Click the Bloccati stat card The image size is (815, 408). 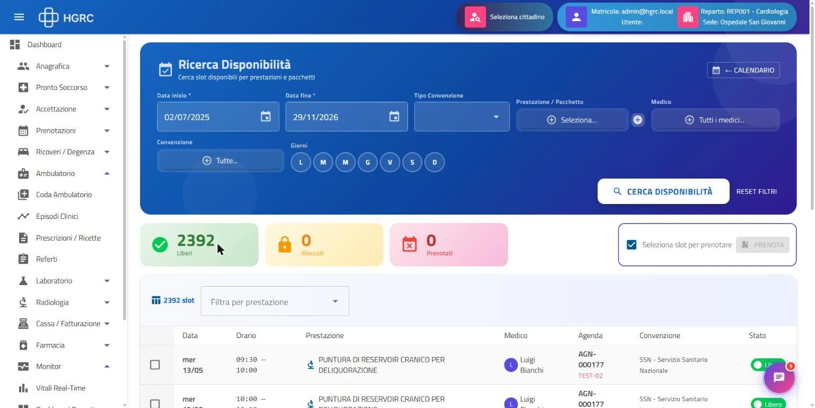pyautogui.click(x=324, y=244)
